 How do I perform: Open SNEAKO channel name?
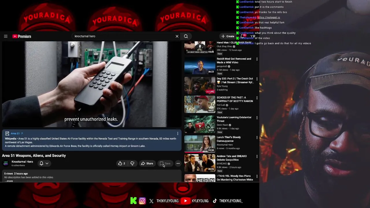click(222, 164)
